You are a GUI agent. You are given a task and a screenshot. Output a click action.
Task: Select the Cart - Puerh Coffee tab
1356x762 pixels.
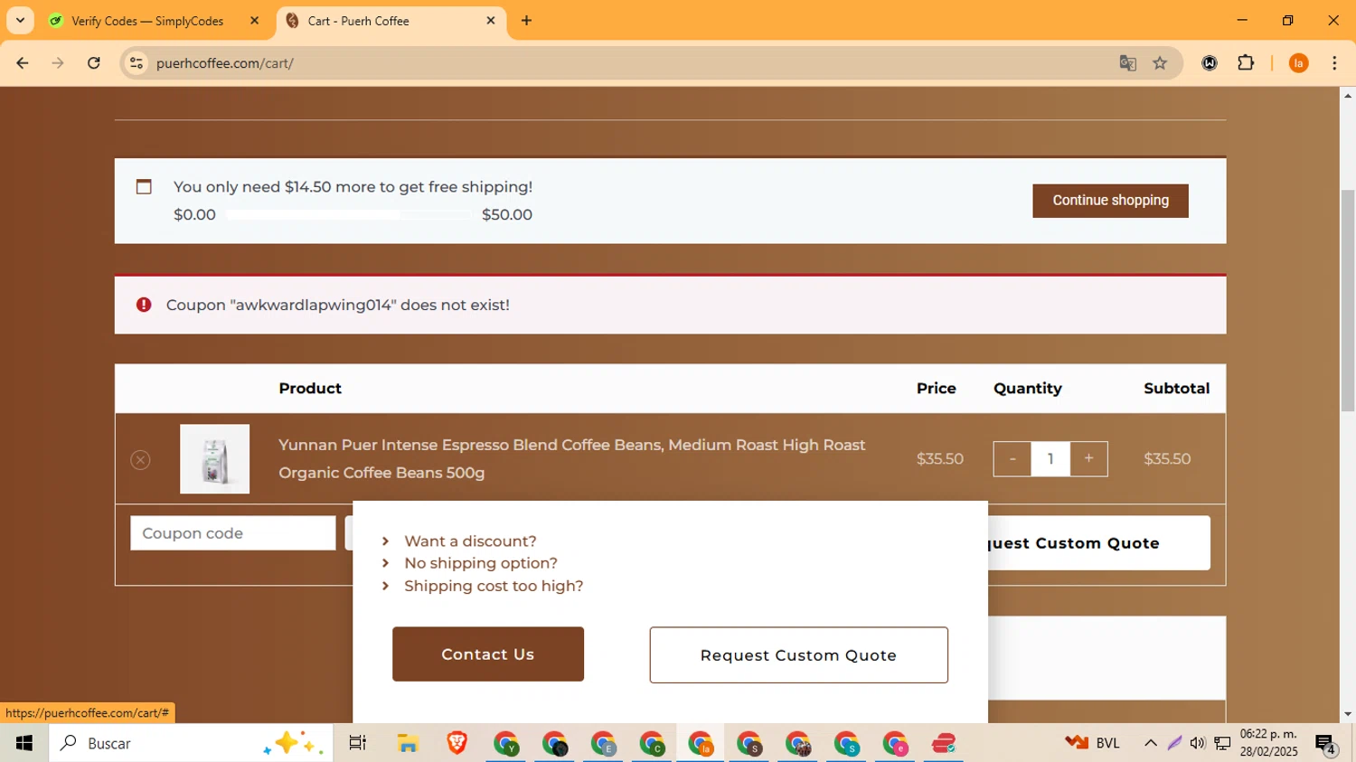[x=391, y=21]
